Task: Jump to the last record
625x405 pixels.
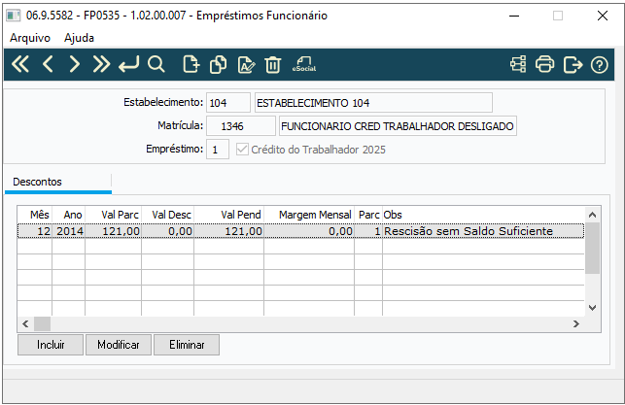Action: pos(101,64)
